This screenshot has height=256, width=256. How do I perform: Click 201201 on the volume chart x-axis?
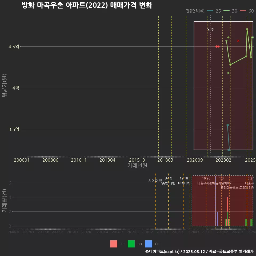tap(87, 232)
